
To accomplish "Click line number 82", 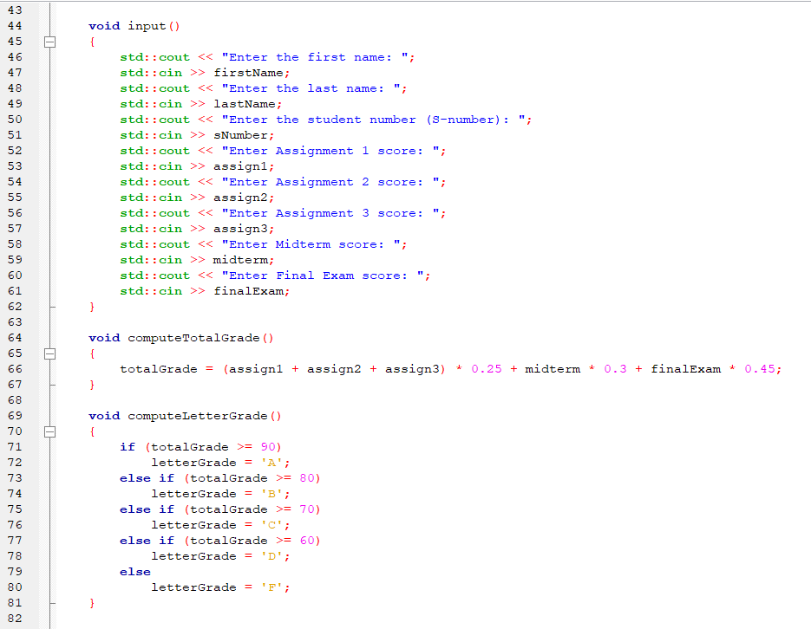I will click(x=16, y=618).
